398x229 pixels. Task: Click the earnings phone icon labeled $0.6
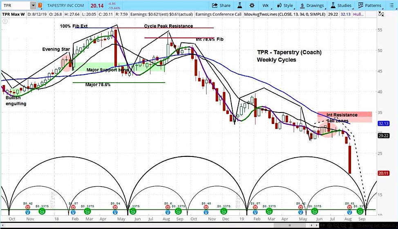(168, 207)
